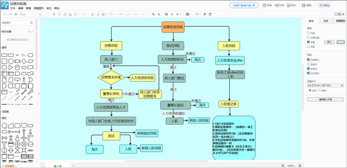347x168 pixels.
Task: Click the share (分享) icon button
Action: pyautogui.click(x=279, y=5)
